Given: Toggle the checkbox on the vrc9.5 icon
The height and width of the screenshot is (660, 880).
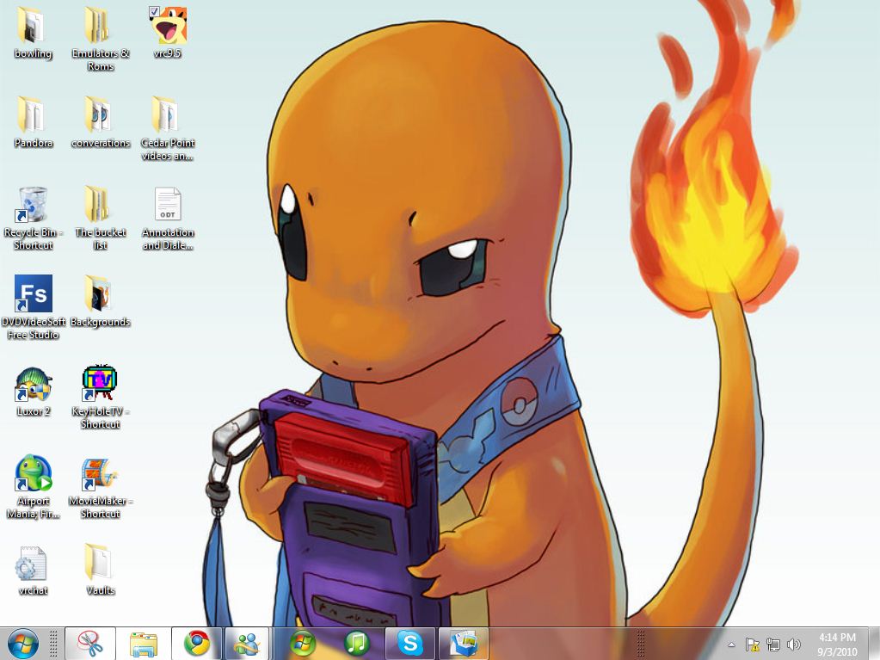Looking at the screenshot, I should point(154,11).
